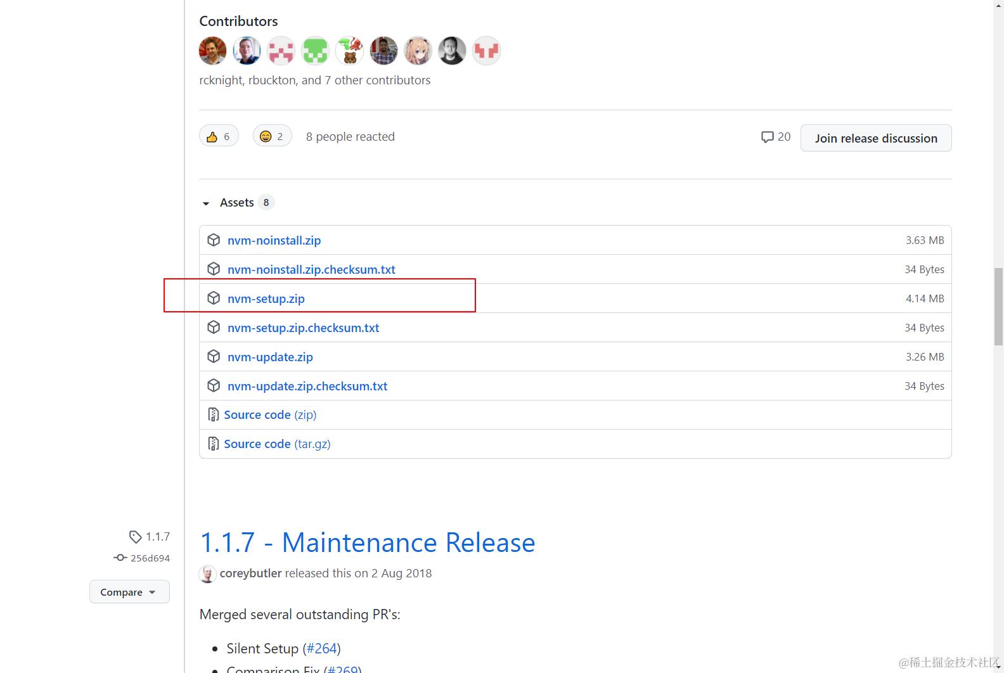
Task: Click package icon beside nvm-update.zip.checksum.txt
Action: 214,385
